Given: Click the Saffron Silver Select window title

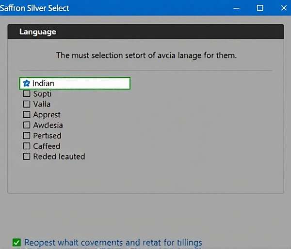Looking at the screenshot, I should click(35, 8).
